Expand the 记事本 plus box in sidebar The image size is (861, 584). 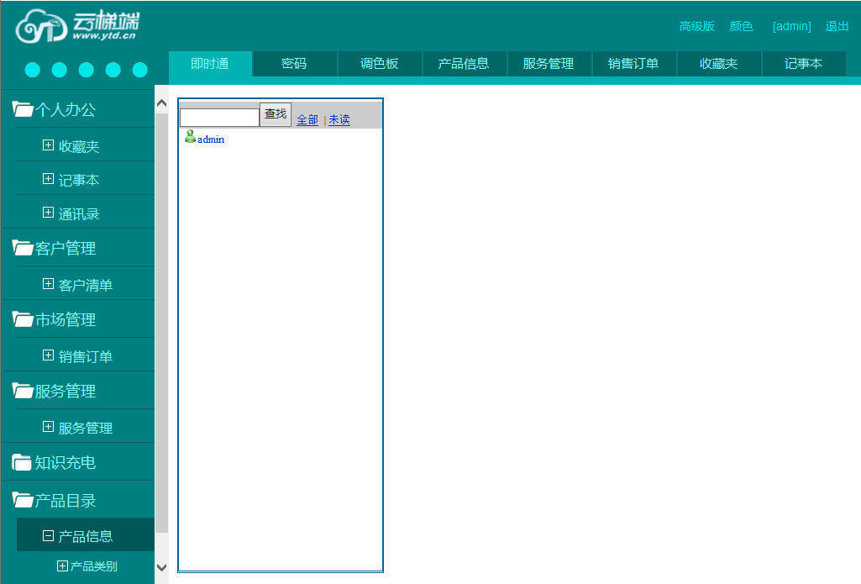tap(49, 178)
